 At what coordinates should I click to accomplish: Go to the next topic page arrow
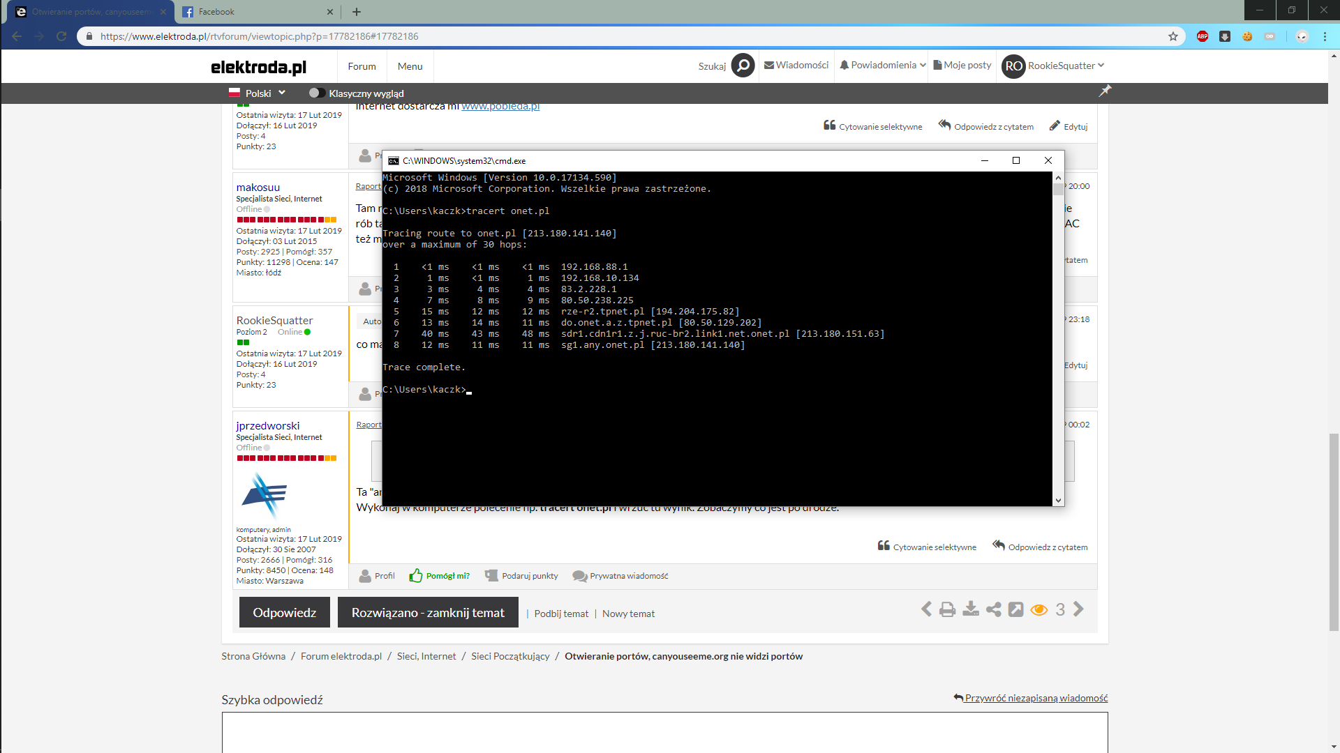(x=1078, y=609)
